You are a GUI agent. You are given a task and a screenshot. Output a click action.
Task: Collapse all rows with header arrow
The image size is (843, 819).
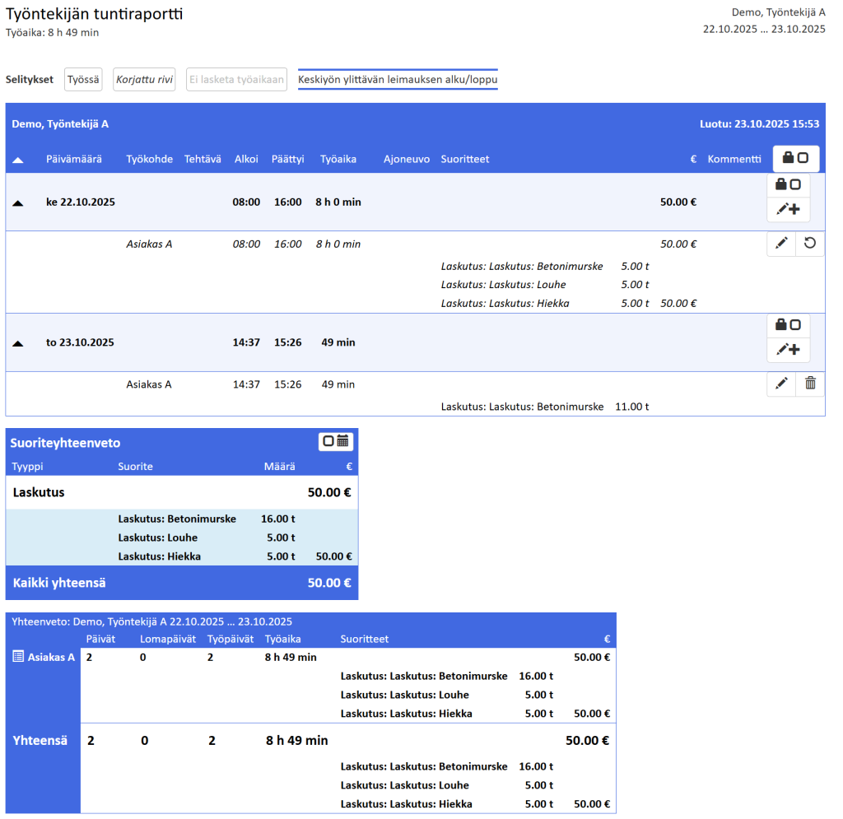(x=17, y=160)
